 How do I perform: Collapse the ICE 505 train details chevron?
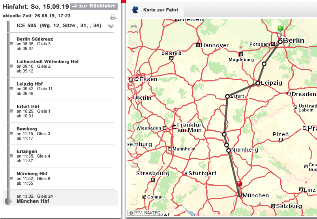tap(111, 26)
